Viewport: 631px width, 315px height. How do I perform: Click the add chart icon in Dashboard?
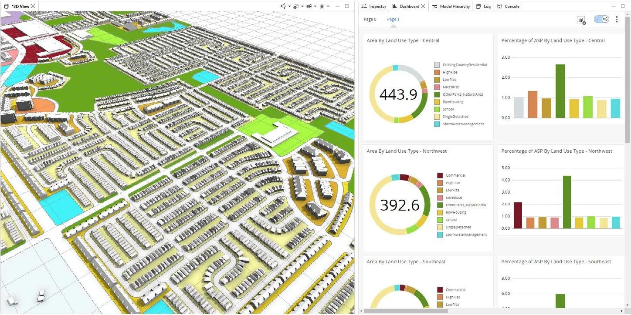(x=581, y=20)
